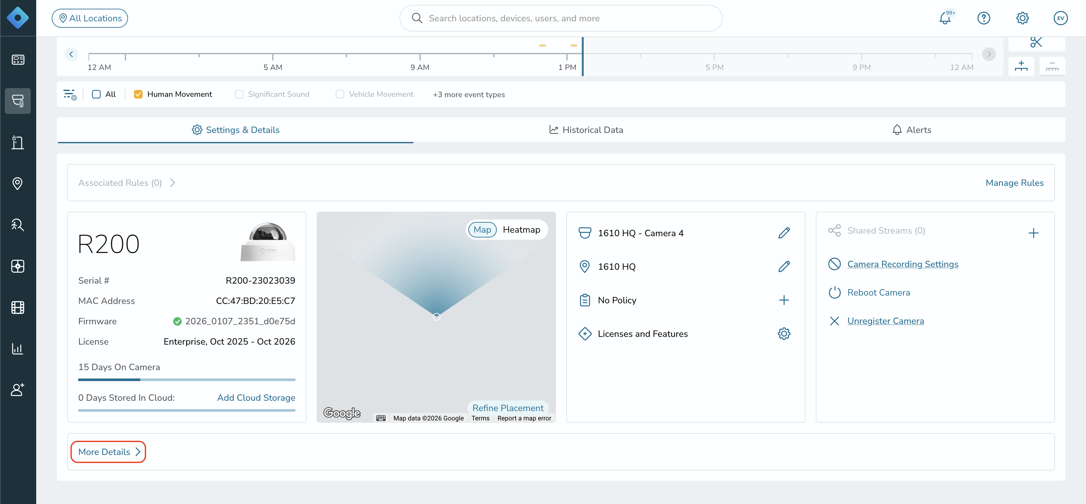Viewport: 1086px width, 504px height.
Task: Open Camera Recording Settings link
Action: 903,264
